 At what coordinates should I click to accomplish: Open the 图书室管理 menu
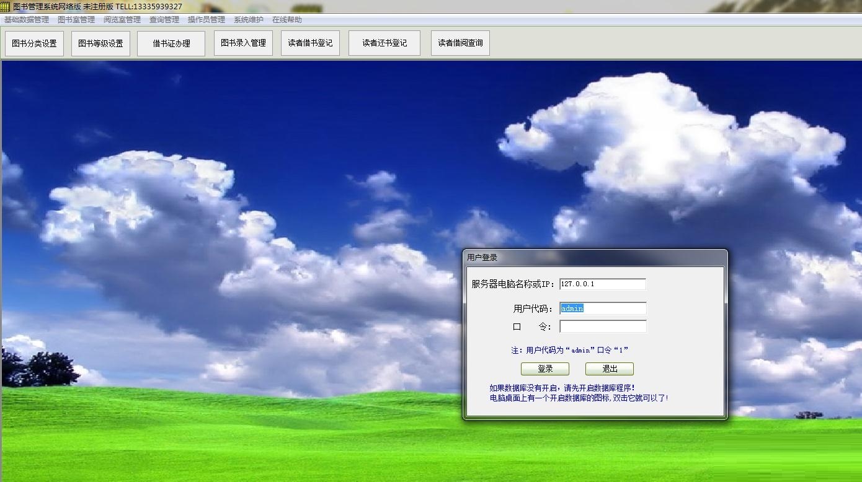tap(76, 20)
